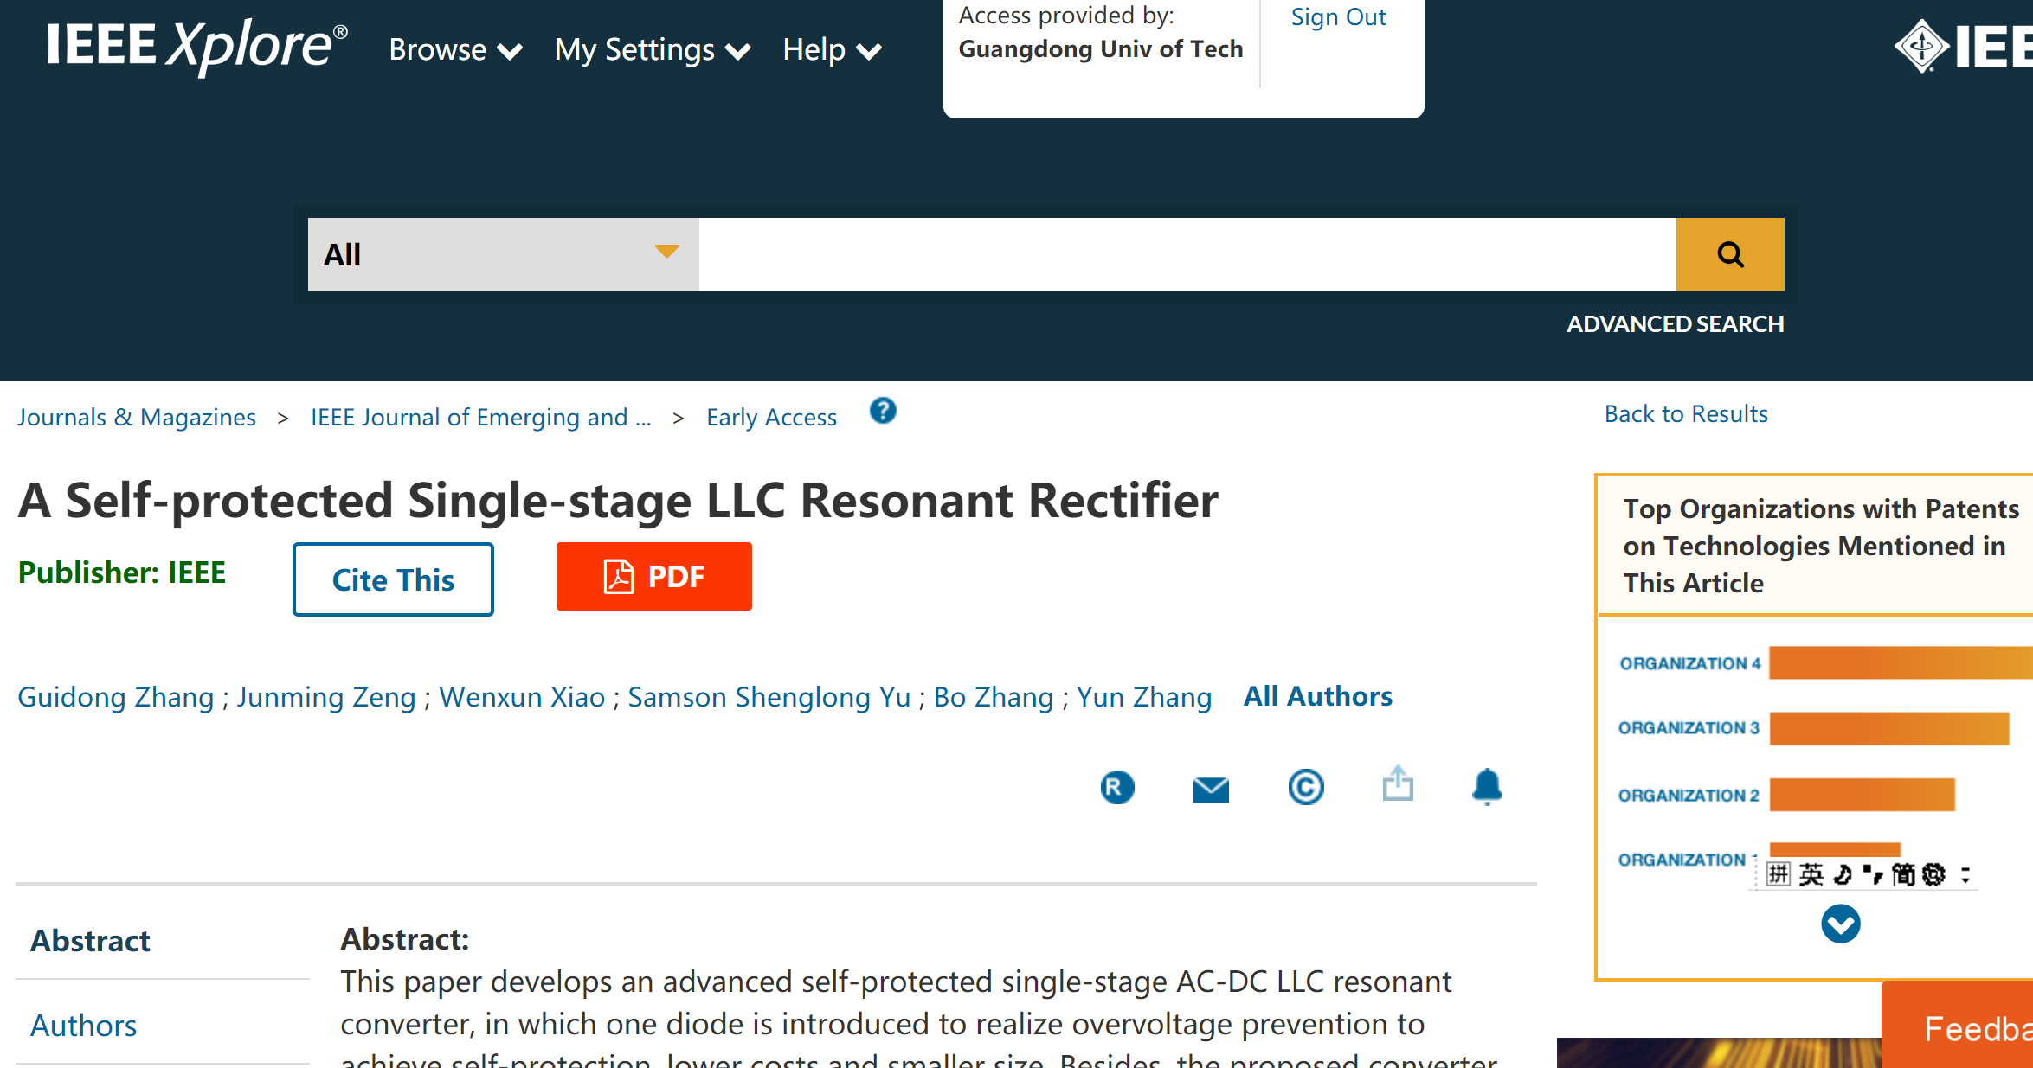2033x1068 pixels.
Task: Toggle the IME English mode icon
Action: coord(1811,874)
